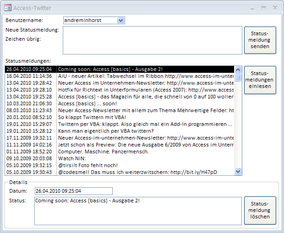
Task: Maximize the Access-Twitter window
Action: [x=263, y=8]
